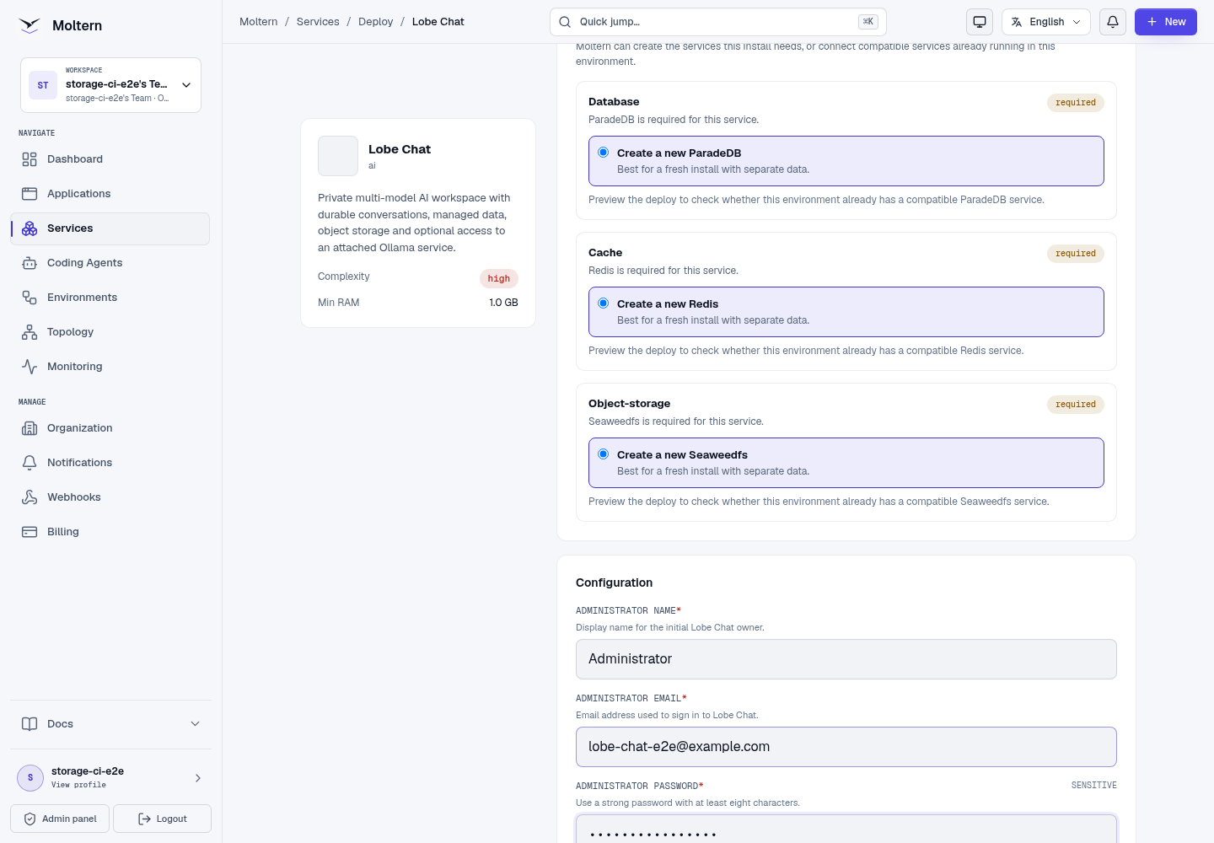The width and height of the screenshot is (1214, 843).
Task: Click the Topology network icon
Action: (x=30, y=332)
